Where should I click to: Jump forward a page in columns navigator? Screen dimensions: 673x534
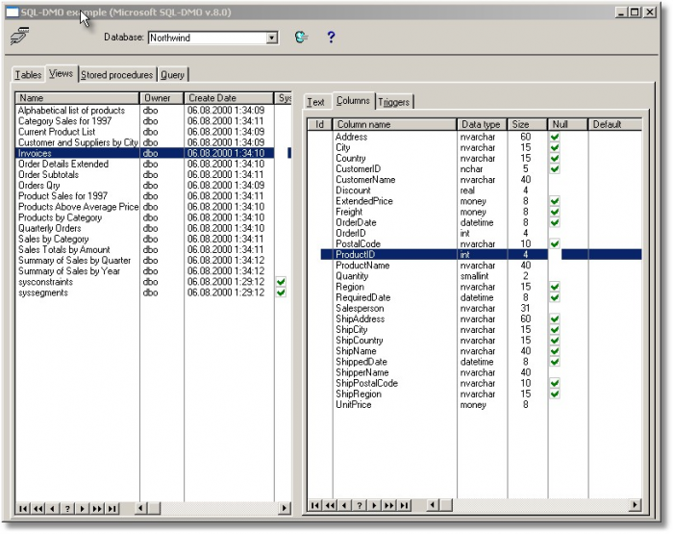click(388, 505)
